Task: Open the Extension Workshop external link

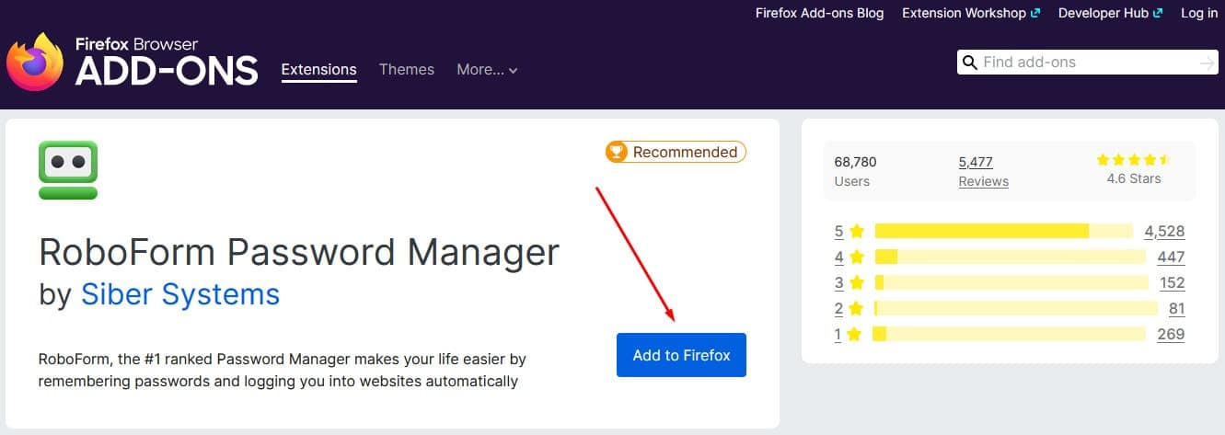Action: (971, 13)
